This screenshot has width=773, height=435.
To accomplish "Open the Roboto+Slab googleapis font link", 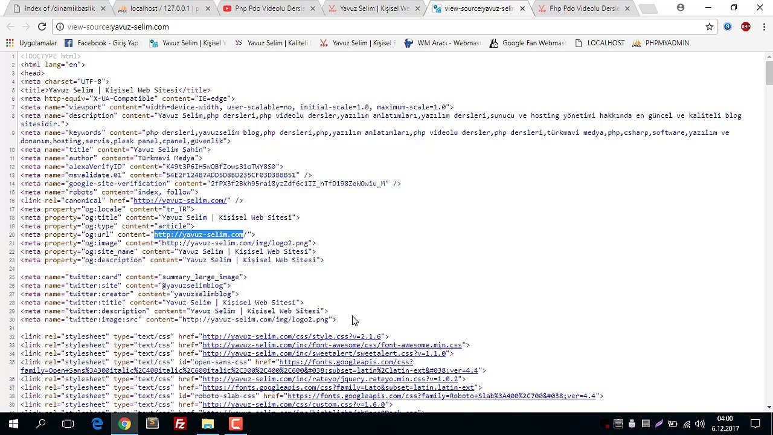I will tap(441, 396).
